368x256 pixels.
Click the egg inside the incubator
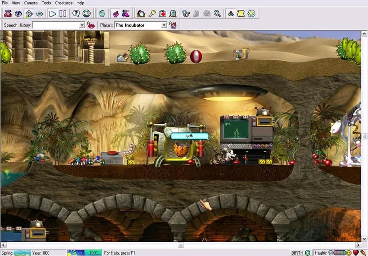pyautogui.click(x=181, y=150)
